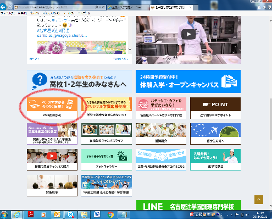Close the active browser tab
272x220 pixels.
coord(191,7)
